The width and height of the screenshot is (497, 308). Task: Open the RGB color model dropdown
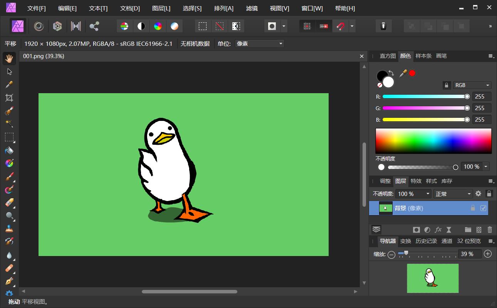tap(472, 85)
